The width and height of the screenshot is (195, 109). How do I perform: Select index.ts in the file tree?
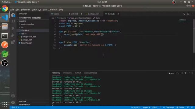point(33,30)
